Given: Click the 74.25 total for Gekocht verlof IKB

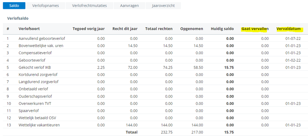Looking at the screenshot, I should point(168,67).
